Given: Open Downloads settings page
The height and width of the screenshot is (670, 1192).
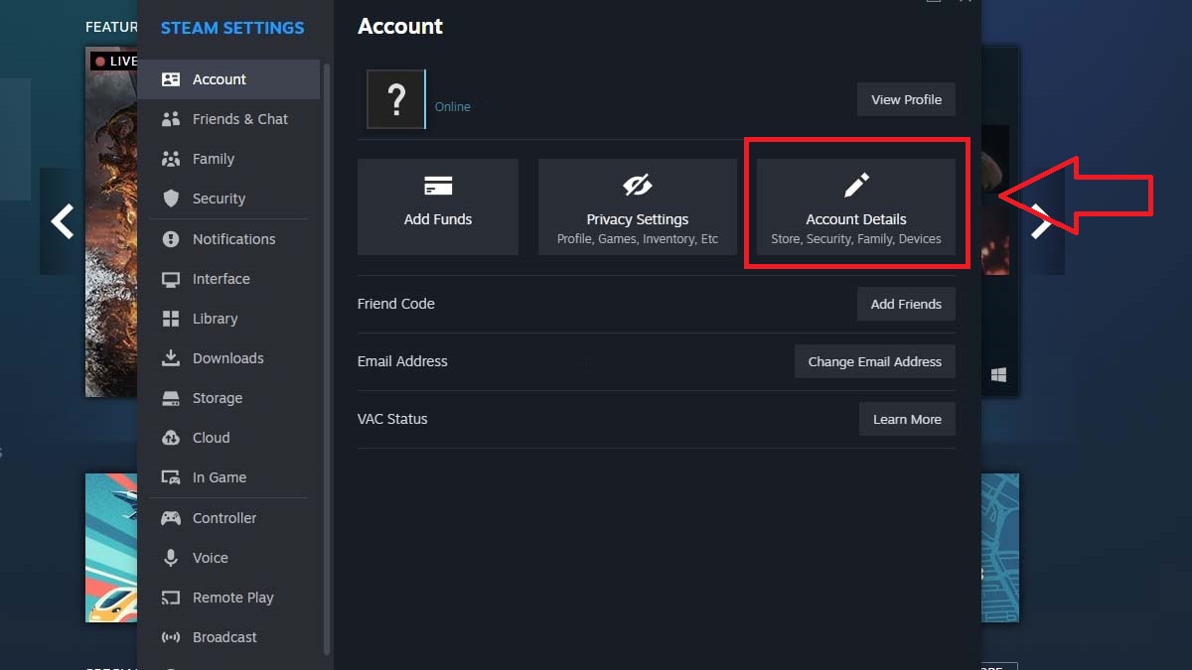Looking at the screenshot, I should tap(227, 358).
